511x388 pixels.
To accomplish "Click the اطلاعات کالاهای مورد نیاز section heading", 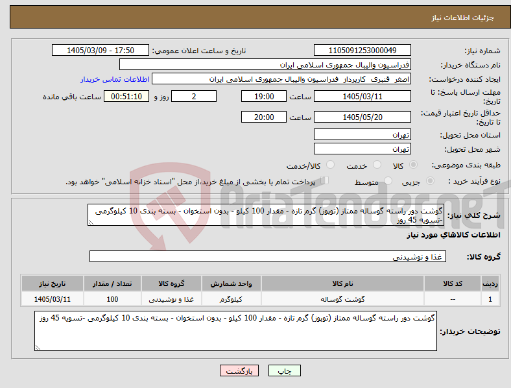I will [x=453, y=235].
